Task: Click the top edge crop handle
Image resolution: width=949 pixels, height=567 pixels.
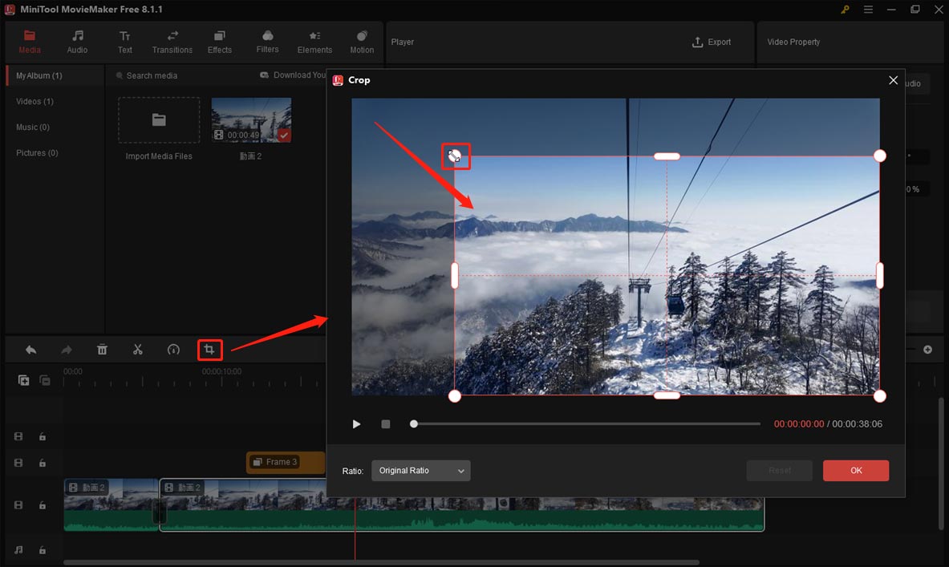Action: tap(667, 156)
